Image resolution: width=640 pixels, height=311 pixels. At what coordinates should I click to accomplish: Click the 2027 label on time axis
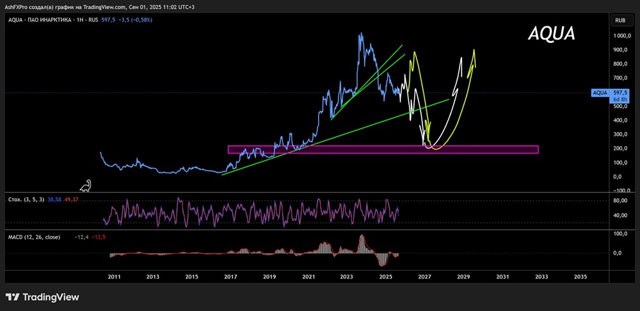pyautogui.click(x=425, y=276)
